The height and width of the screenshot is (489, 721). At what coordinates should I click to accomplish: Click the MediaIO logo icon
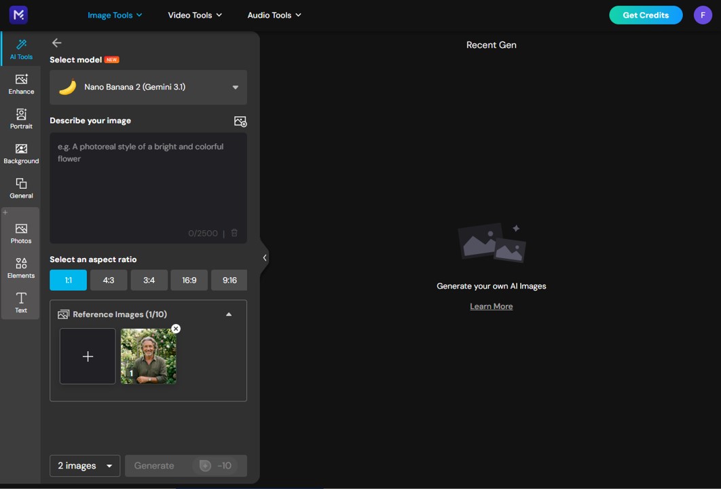18,15
